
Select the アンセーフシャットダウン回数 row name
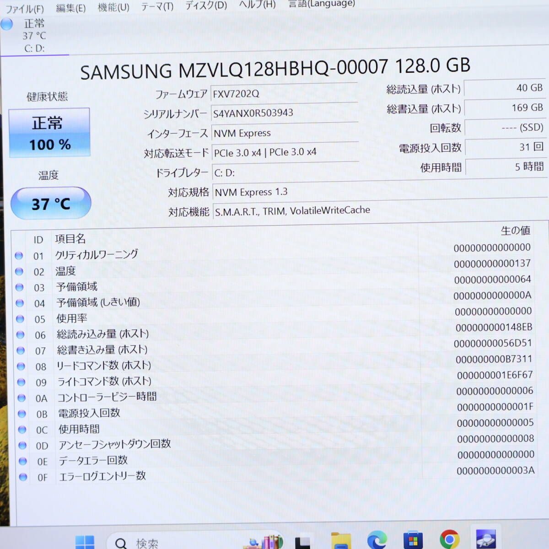(115, 444)
